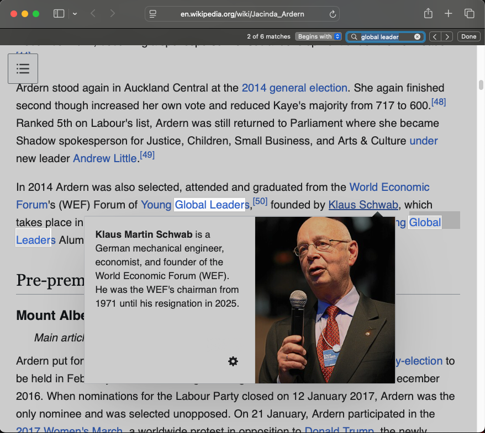Open the 2017 Women's March link
The image size is (485, 433).
point(69,429)
